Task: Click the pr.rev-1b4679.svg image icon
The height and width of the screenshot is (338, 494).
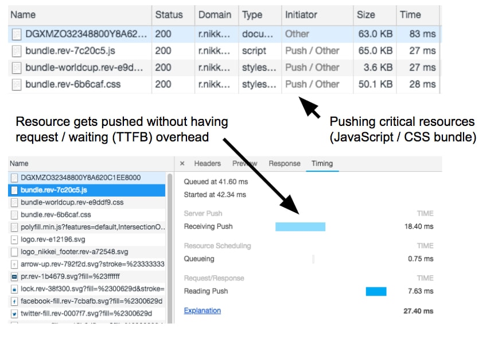Action: [14, 276]
